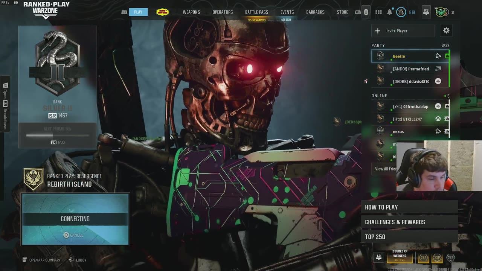Select online friend [Htx] ETKILL247

click(410, 119)
